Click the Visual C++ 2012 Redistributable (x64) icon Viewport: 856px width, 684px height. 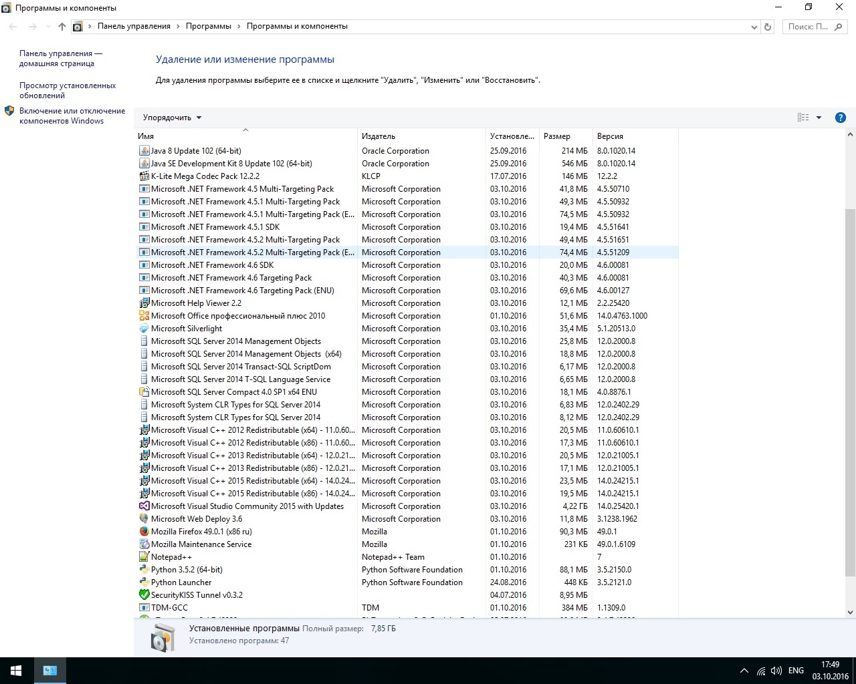144,430
